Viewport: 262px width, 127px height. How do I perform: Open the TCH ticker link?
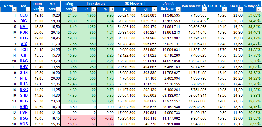pyautogui.click(x=24, y=50)
